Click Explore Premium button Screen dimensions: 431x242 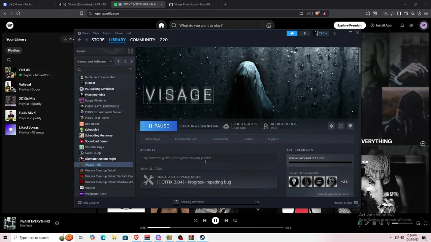click(350, 25)
